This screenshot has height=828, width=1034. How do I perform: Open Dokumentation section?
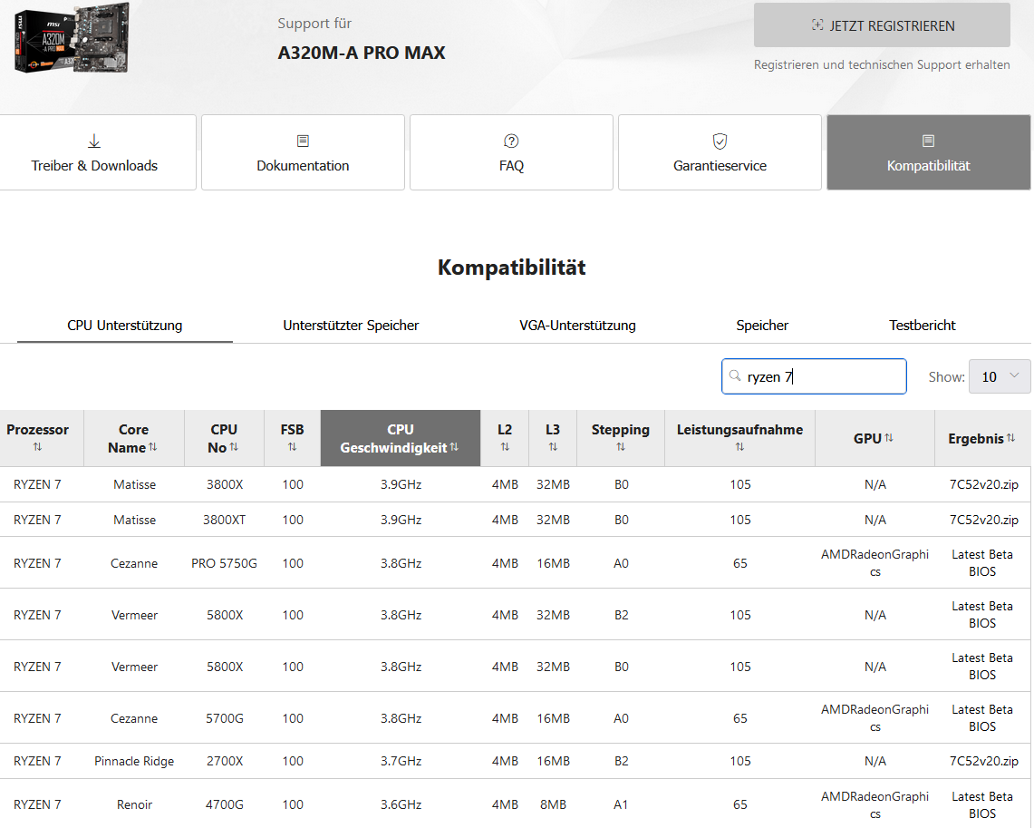tap(303, 152)
